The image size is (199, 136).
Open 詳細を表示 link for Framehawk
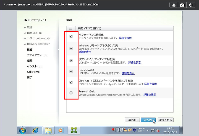128,73
